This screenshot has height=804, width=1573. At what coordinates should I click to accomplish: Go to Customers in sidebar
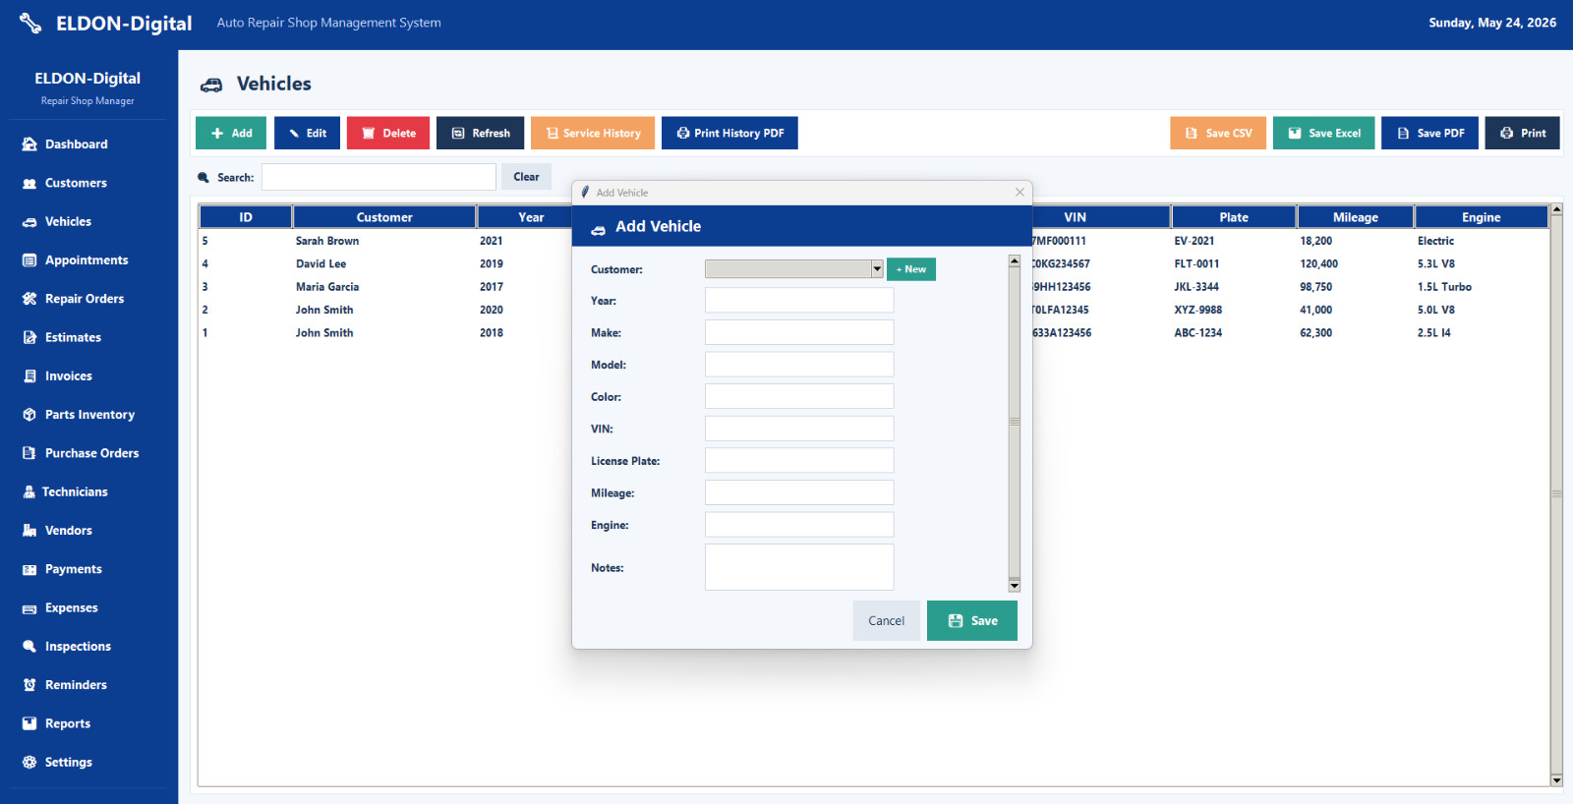[65, 183]
